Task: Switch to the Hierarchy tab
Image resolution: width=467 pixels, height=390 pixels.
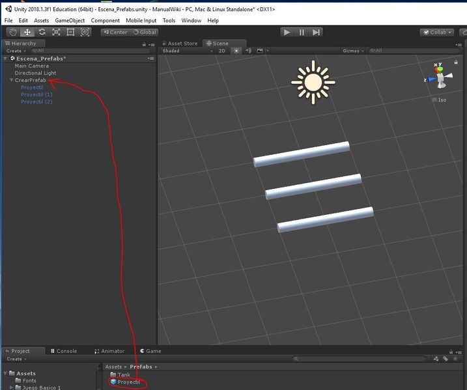Action: tap(23, 44)
